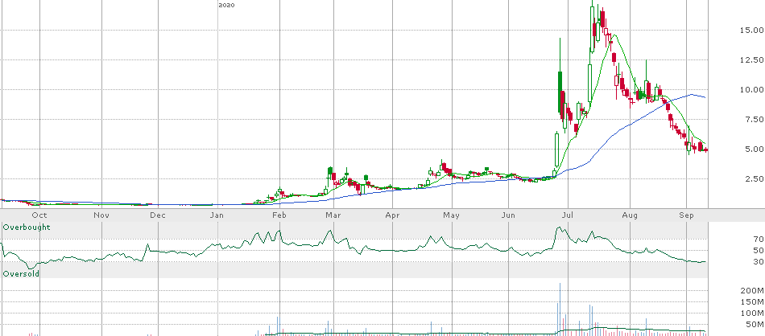Click the Mar month label
Image resolution: width=765 pixels, height=336 pixels.
pos(333,215)
